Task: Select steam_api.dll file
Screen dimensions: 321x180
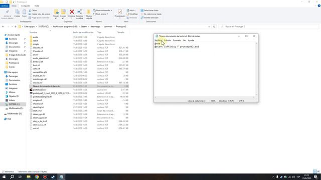Action: pyautogui.click(x=39, y=114)
